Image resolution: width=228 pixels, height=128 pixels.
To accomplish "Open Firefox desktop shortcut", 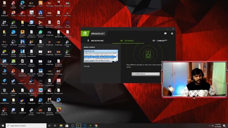I will click(x=14, y=14).
